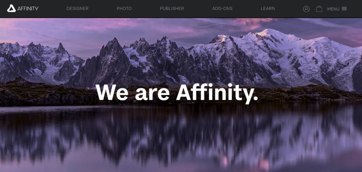Expand the hamburger menu icon
The image size is (362, 172).
coord(344,8)
